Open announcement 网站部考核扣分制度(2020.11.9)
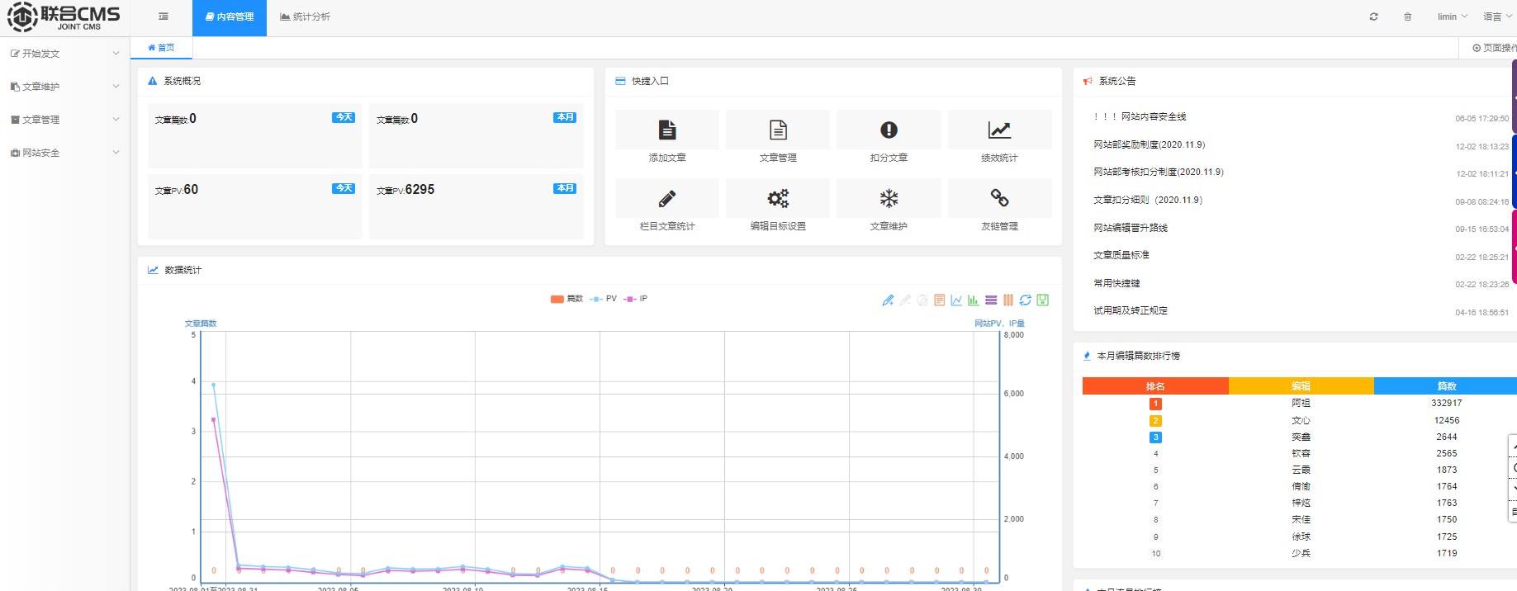The width and height of the screenshot is (1517, 591). pyautogui.click(x=1159, y=173)
